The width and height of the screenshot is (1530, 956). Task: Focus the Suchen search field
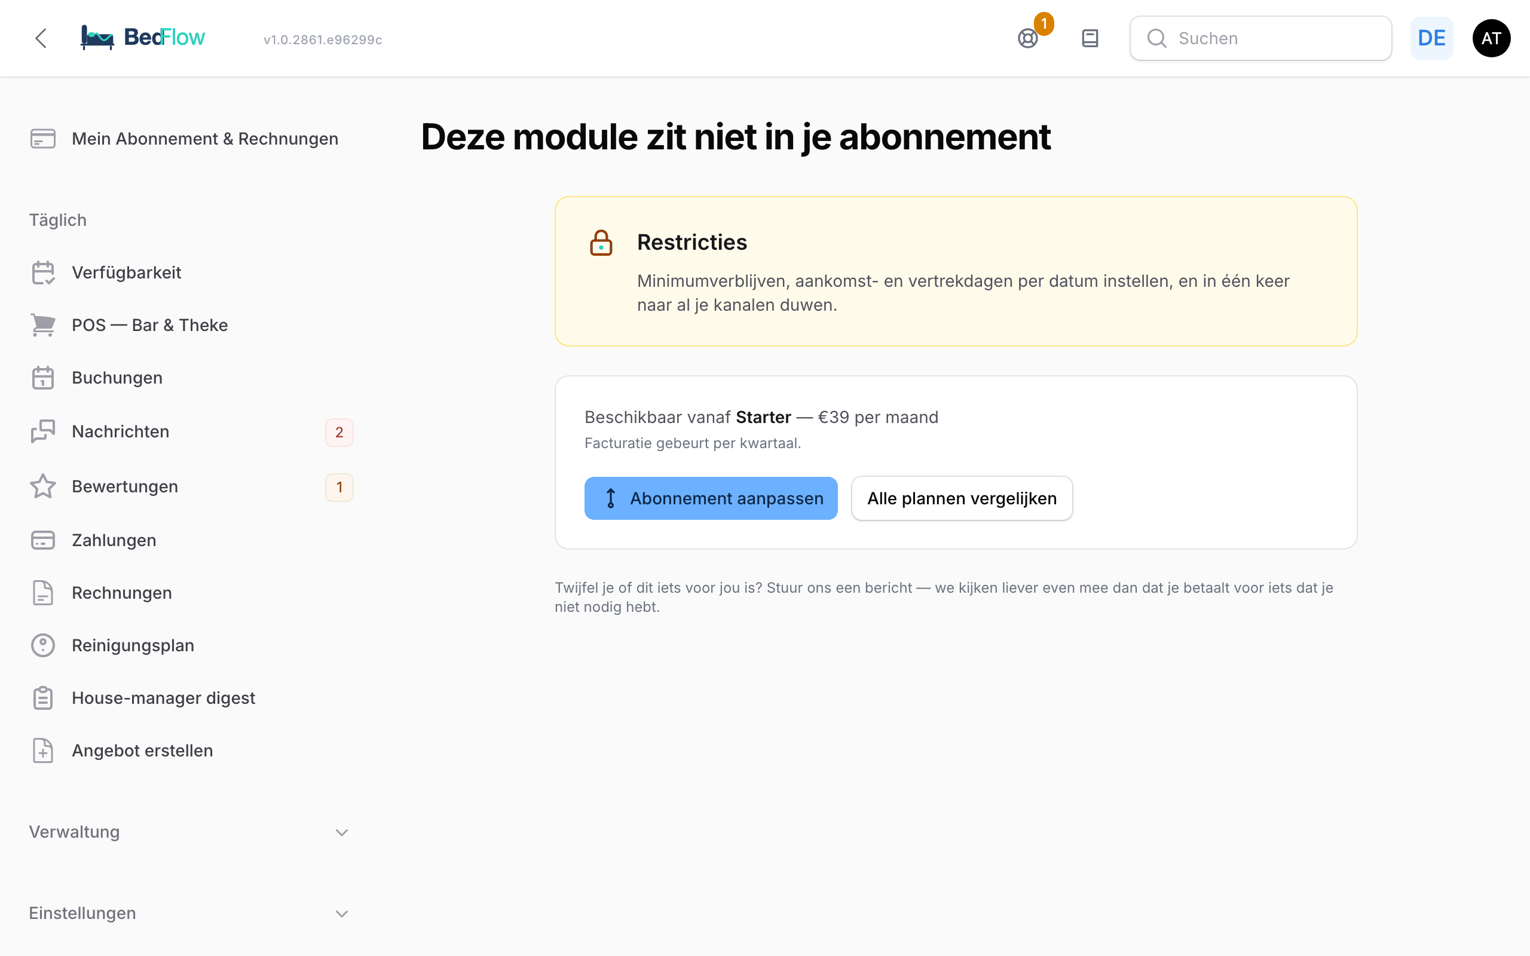(1260, 39)
